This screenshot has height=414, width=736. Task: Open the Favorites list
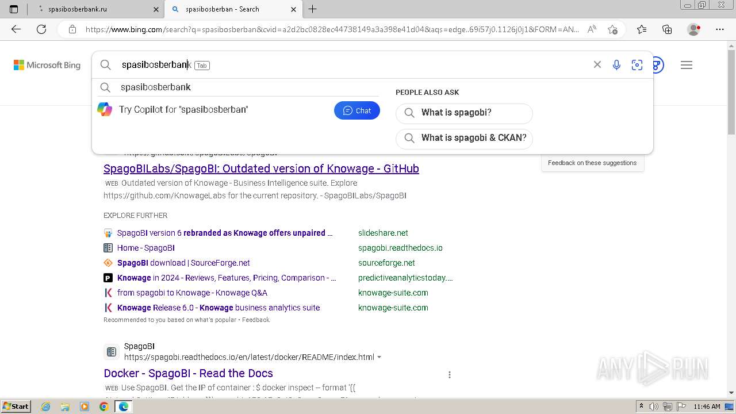642,29
